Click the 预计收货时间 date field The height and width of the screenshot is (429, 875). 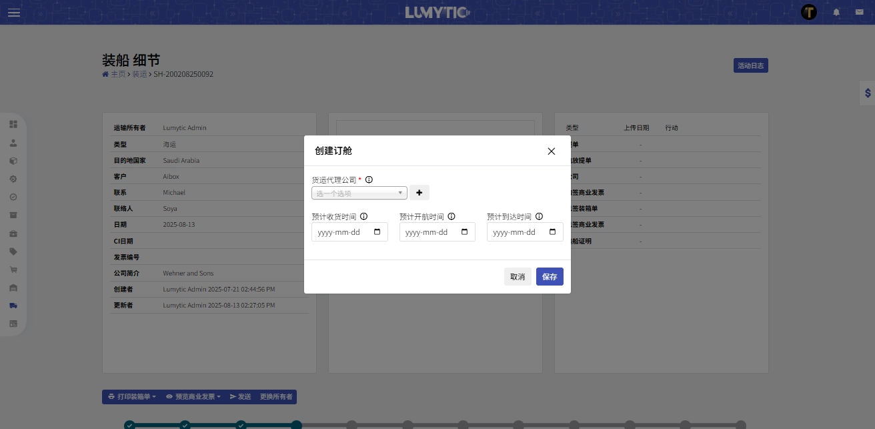(x=349, y=232)
